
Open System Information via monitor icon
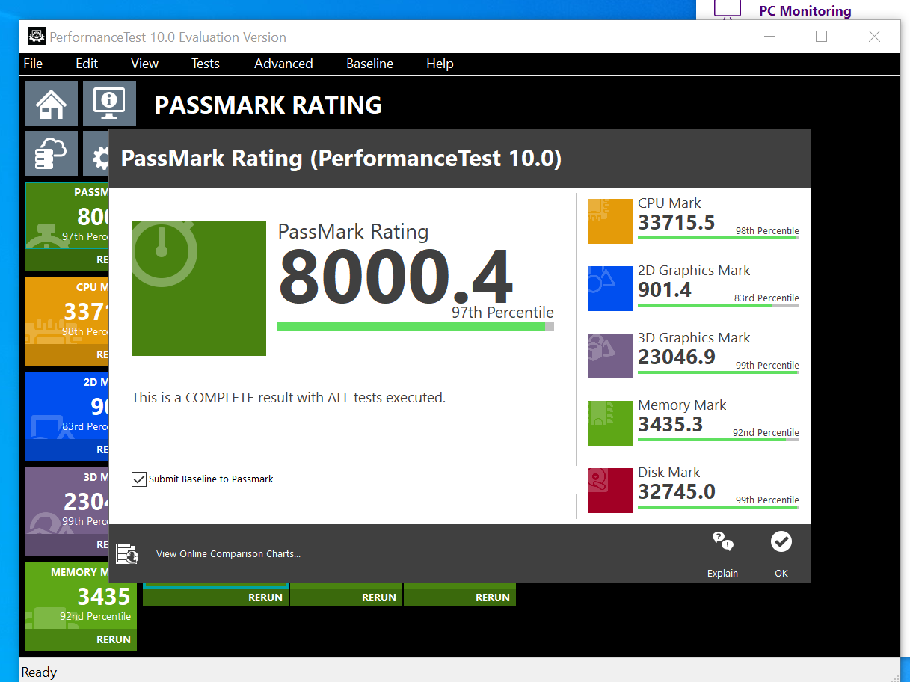pyautogui.click(x=109, y=102)
